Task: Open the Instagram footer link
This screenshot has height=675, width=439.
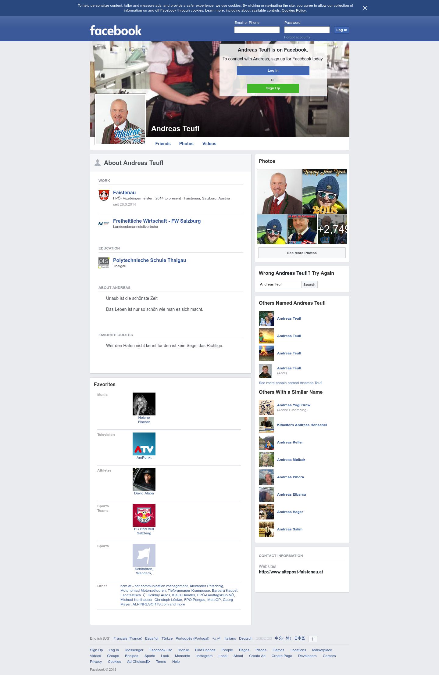Action: [x=204, y=656]
